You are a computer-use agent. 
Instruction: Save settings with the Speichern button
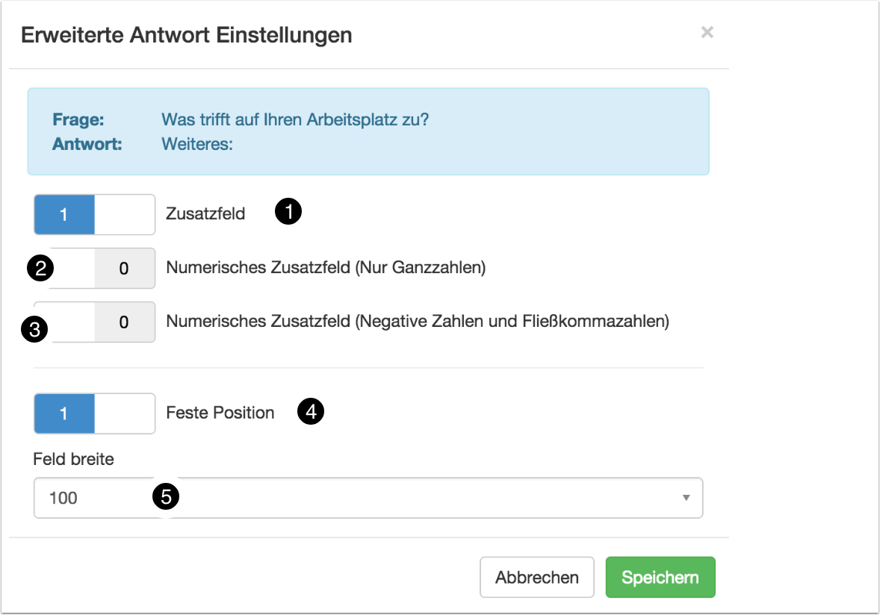pos(660,577)
